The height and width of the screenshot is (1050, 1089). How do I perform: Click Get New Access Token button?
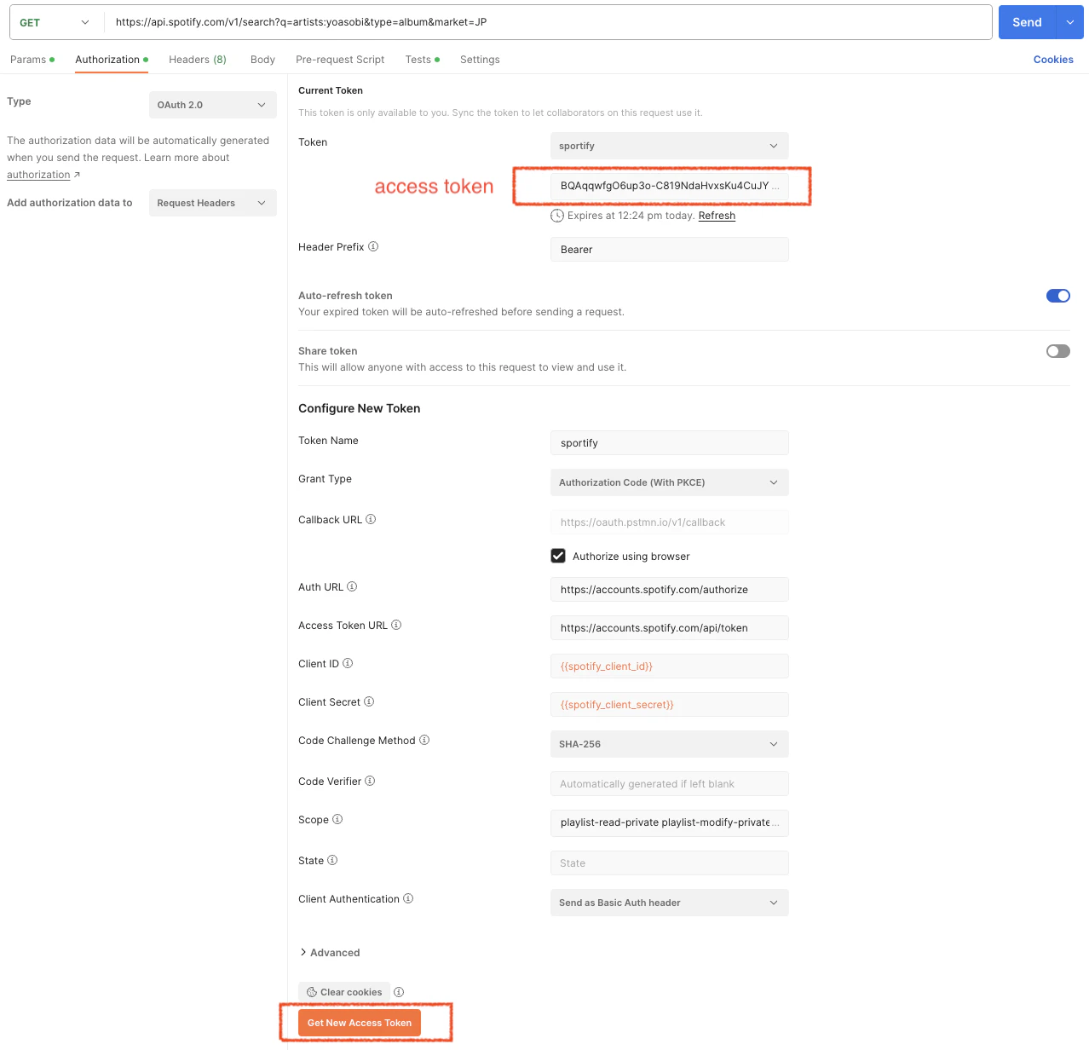click(x=360, y=1023)
